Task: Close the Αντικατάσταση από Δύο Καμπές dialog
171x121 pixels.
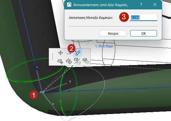Action: (x=155, y=5)
